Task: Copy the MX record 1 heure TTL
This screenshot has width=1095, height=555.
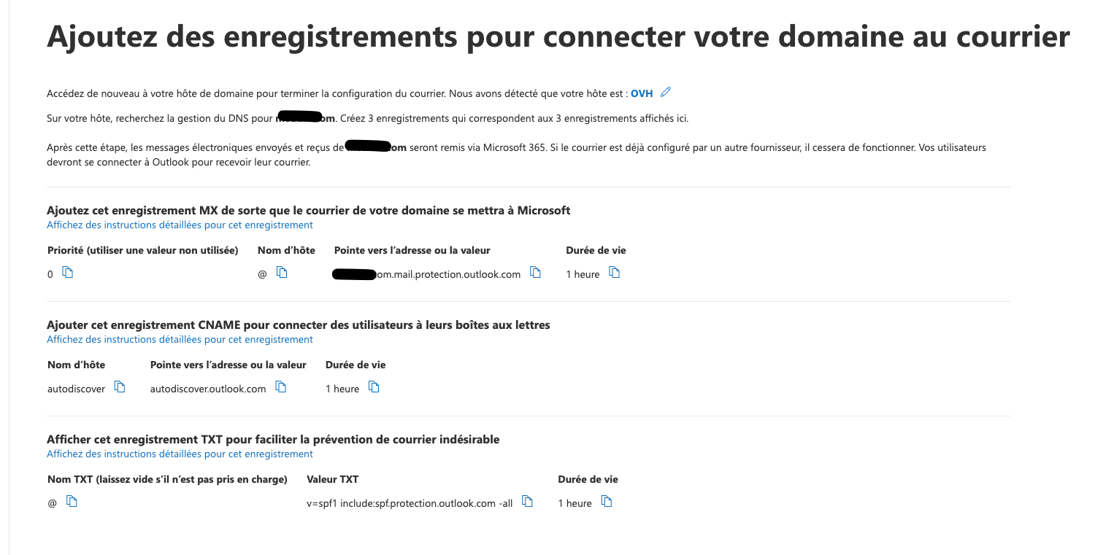Action: (x=615, y=273)
